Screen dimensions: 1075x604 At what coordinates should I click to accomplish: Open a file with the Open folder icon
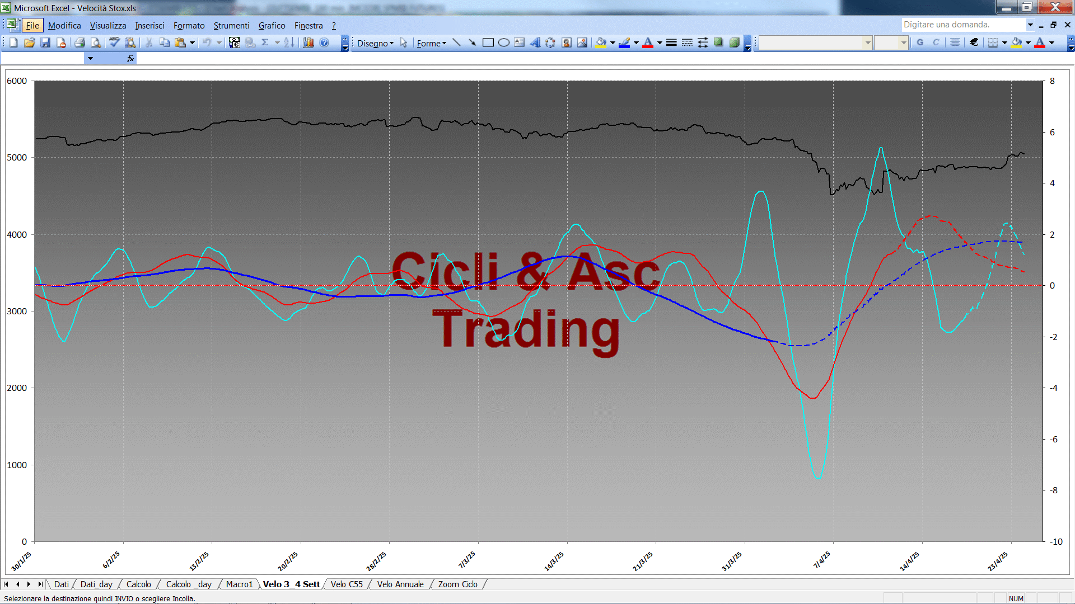pos(30,43)
